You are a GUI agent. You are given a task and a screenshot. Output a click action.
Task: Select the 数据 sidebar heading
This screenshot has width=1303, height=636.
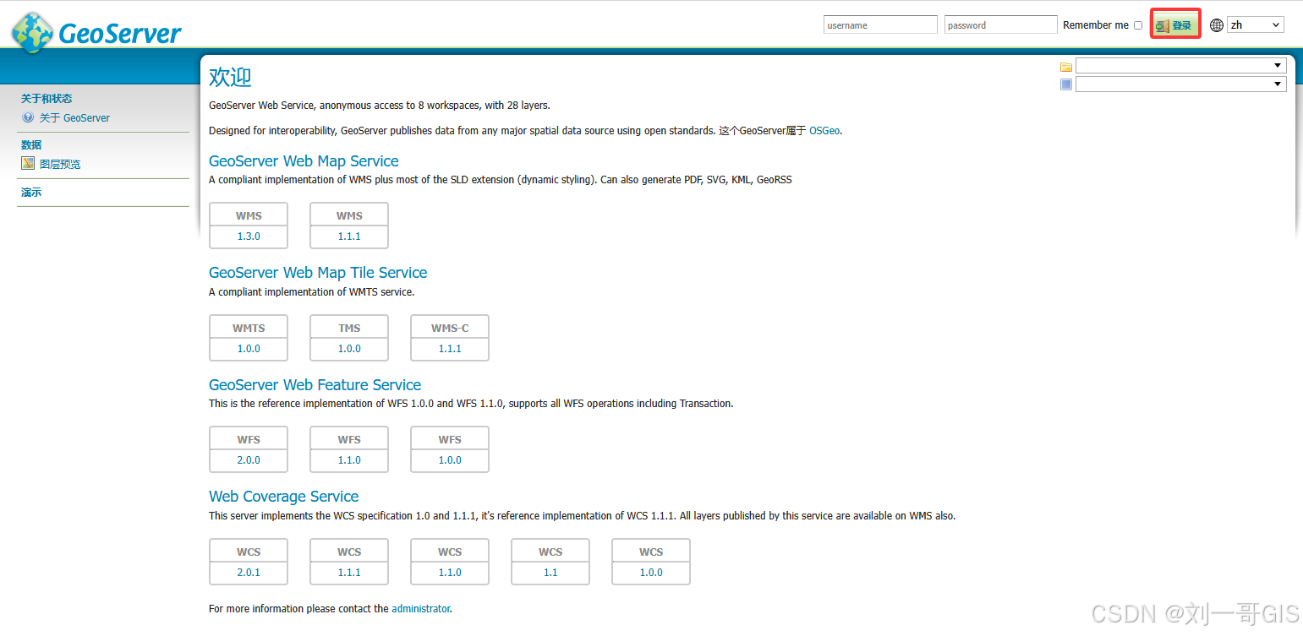click(31, 145)
